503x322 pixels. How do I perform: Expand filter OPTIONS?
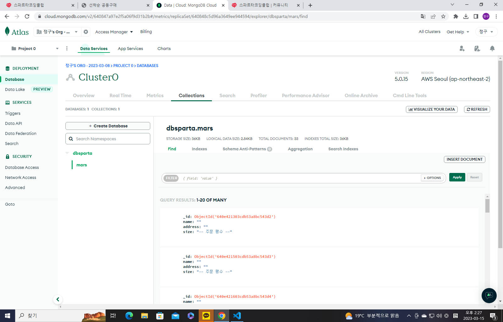click(x=433, y=178)
